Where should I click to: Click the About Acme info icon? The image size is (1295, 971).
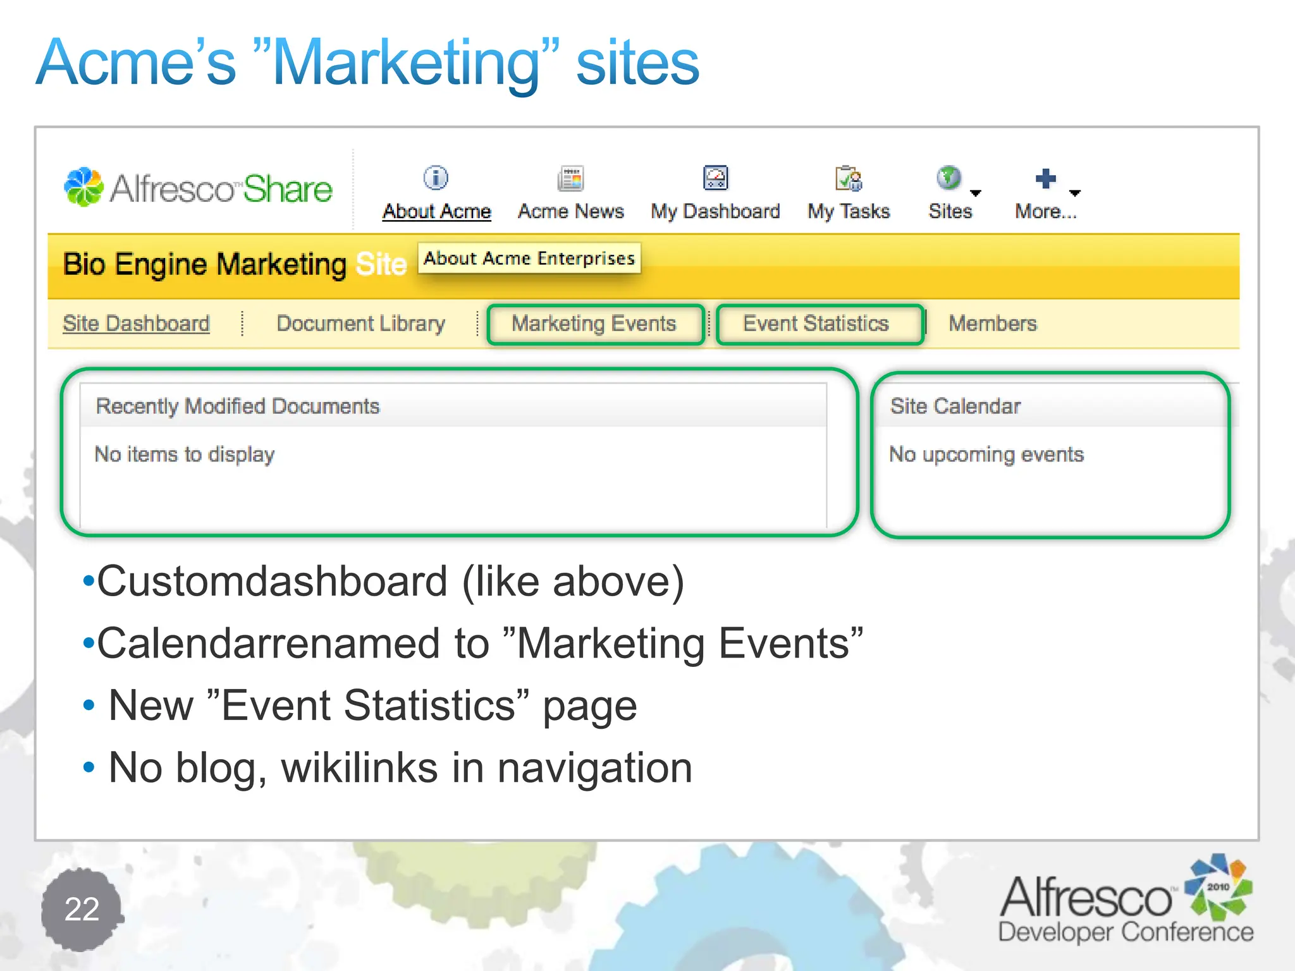pos(436,178)
